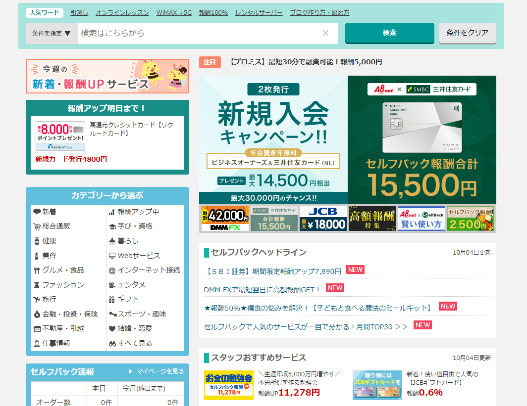Click the orange 注目 badge
The width and height of the screenshot is (527, 406).
(x=210, y=62)
